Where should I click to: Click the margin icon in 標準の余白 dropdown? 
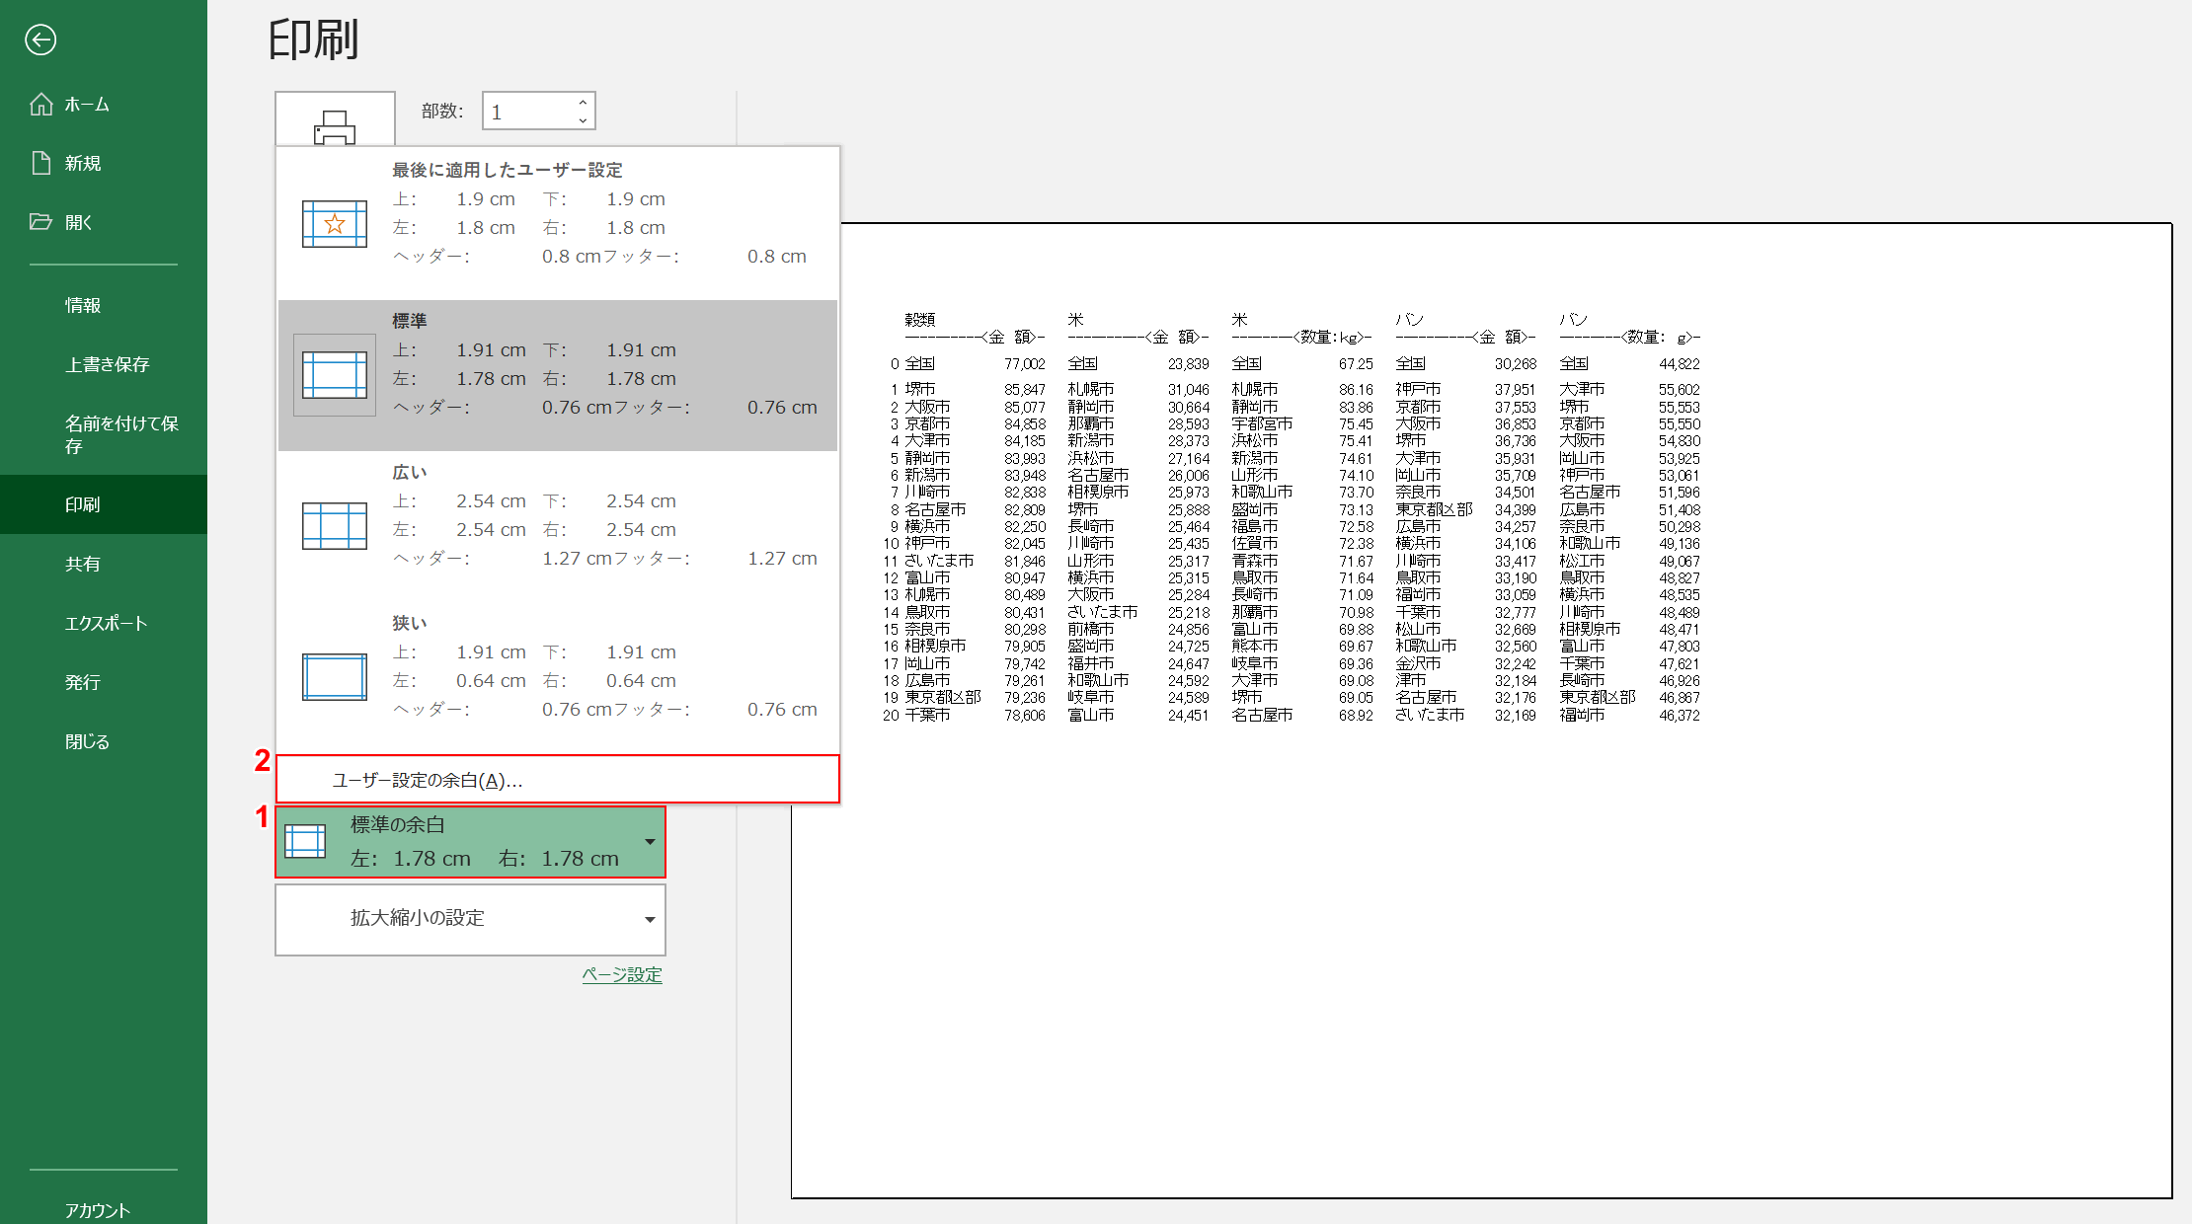(305, 842)
